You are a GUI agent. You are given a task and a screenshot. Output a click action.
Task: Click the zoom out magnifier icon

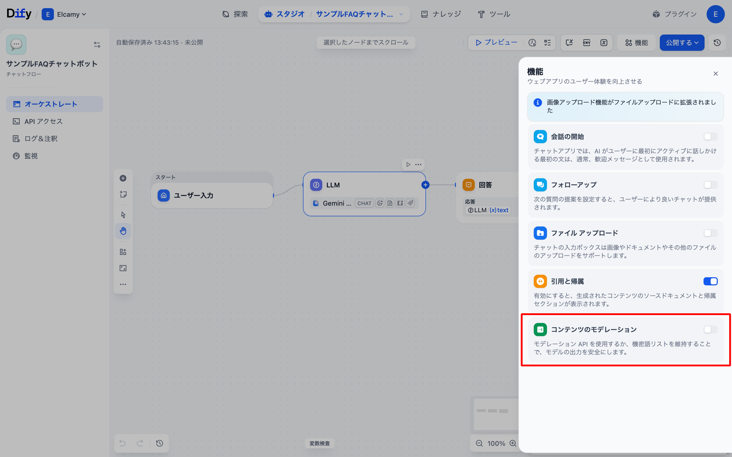[479, 443]
